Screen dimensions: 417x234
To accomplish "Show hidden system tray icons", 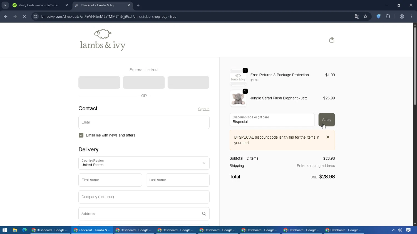I will tap(394, 230).
